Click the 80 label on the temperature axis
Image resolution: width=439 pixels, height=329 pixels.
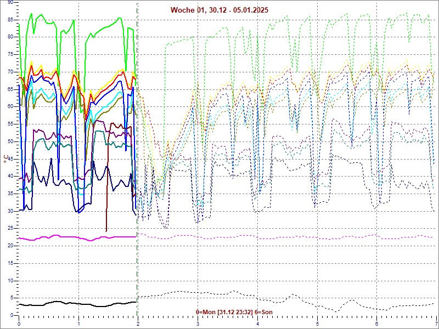pyautogui.click(x=10, y=37)
